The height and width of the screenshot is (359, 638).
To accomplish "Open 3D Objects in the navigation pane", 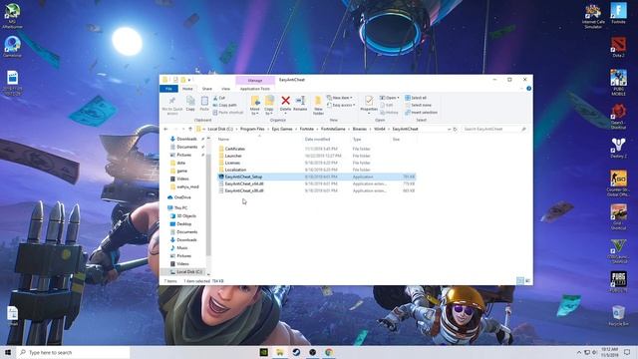I will 186,216.
